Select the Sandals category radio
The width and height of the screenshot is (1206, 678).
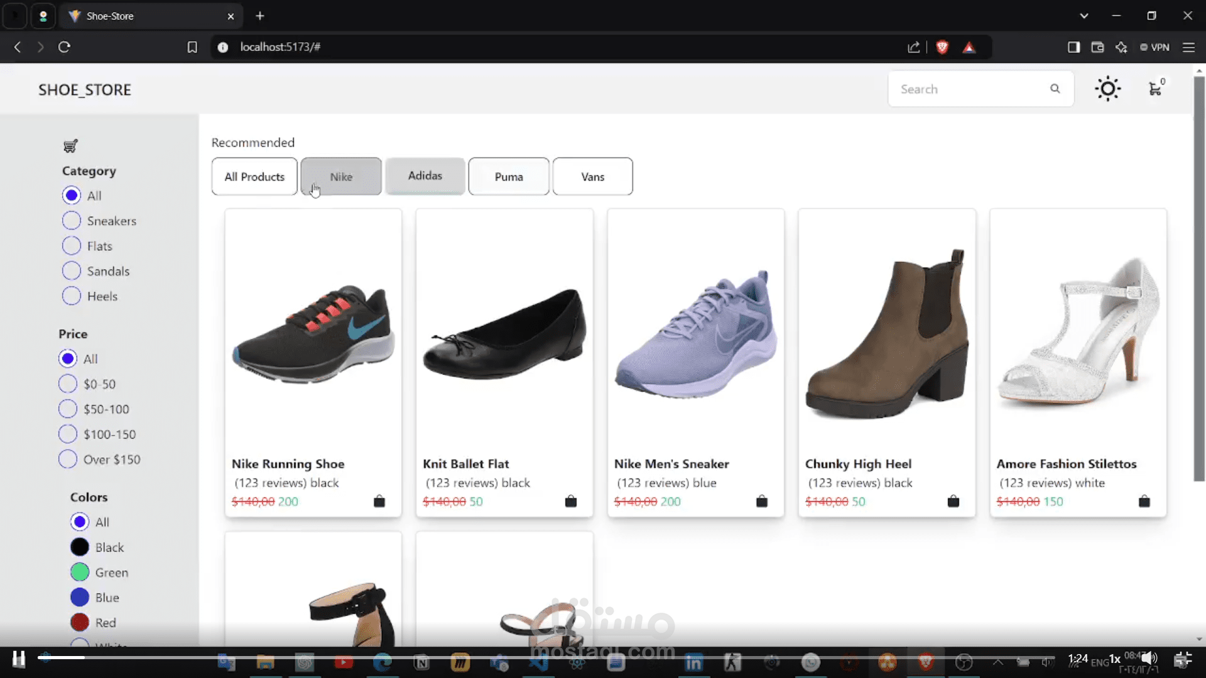[72, 271]
